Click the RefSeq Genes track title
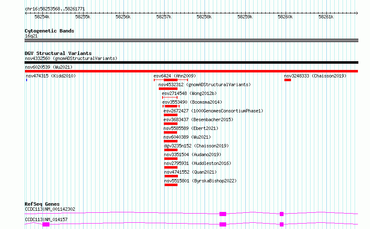Image resolution: width=370 pixels, height=229 pixels. (x=42, y=204)
